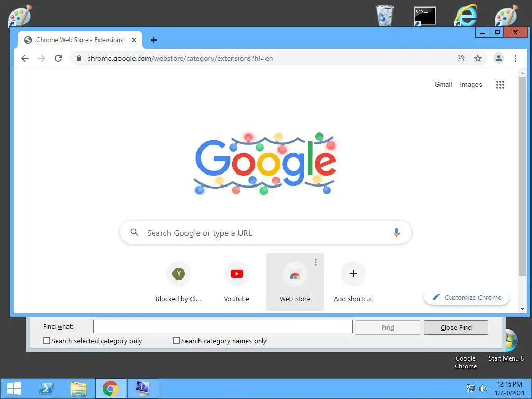Click the Close Find button
The image size is (532, 399).
(x=456, y=327)
